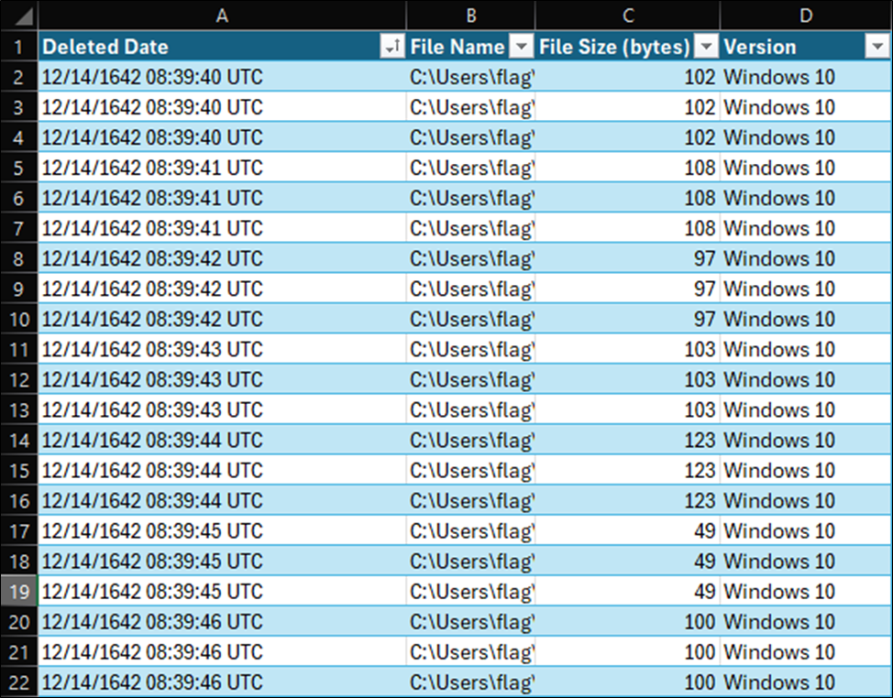This screenshot has height=698, width=893.
Task: Click Deleted Date cell in row 22
Action: pyautogui.click(x=222, y=682)
